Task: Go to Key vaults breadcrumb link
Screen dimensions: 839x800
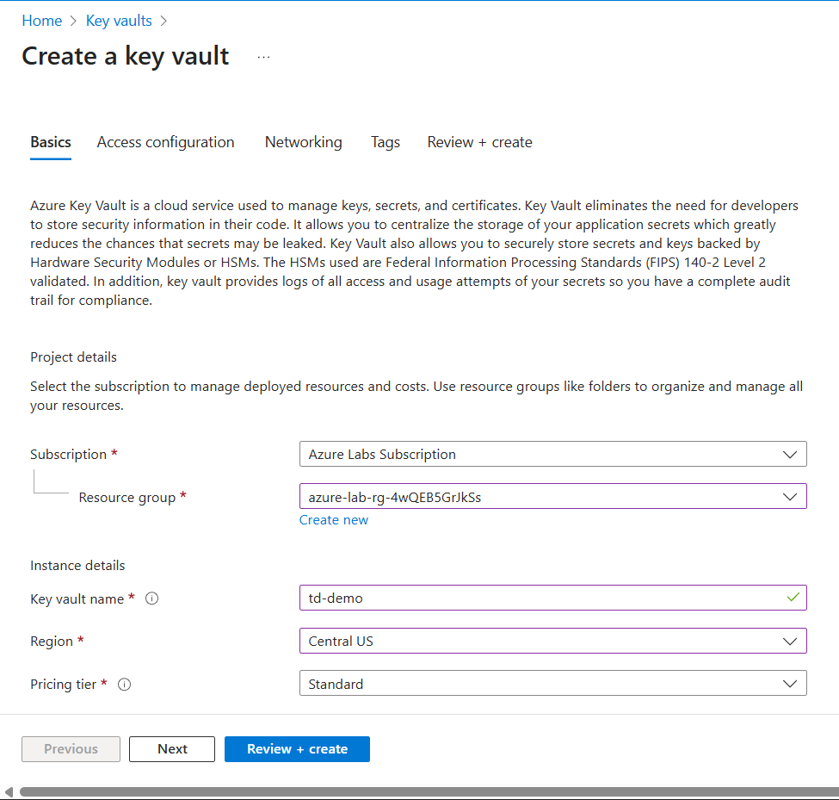Action: click(119, 21)
